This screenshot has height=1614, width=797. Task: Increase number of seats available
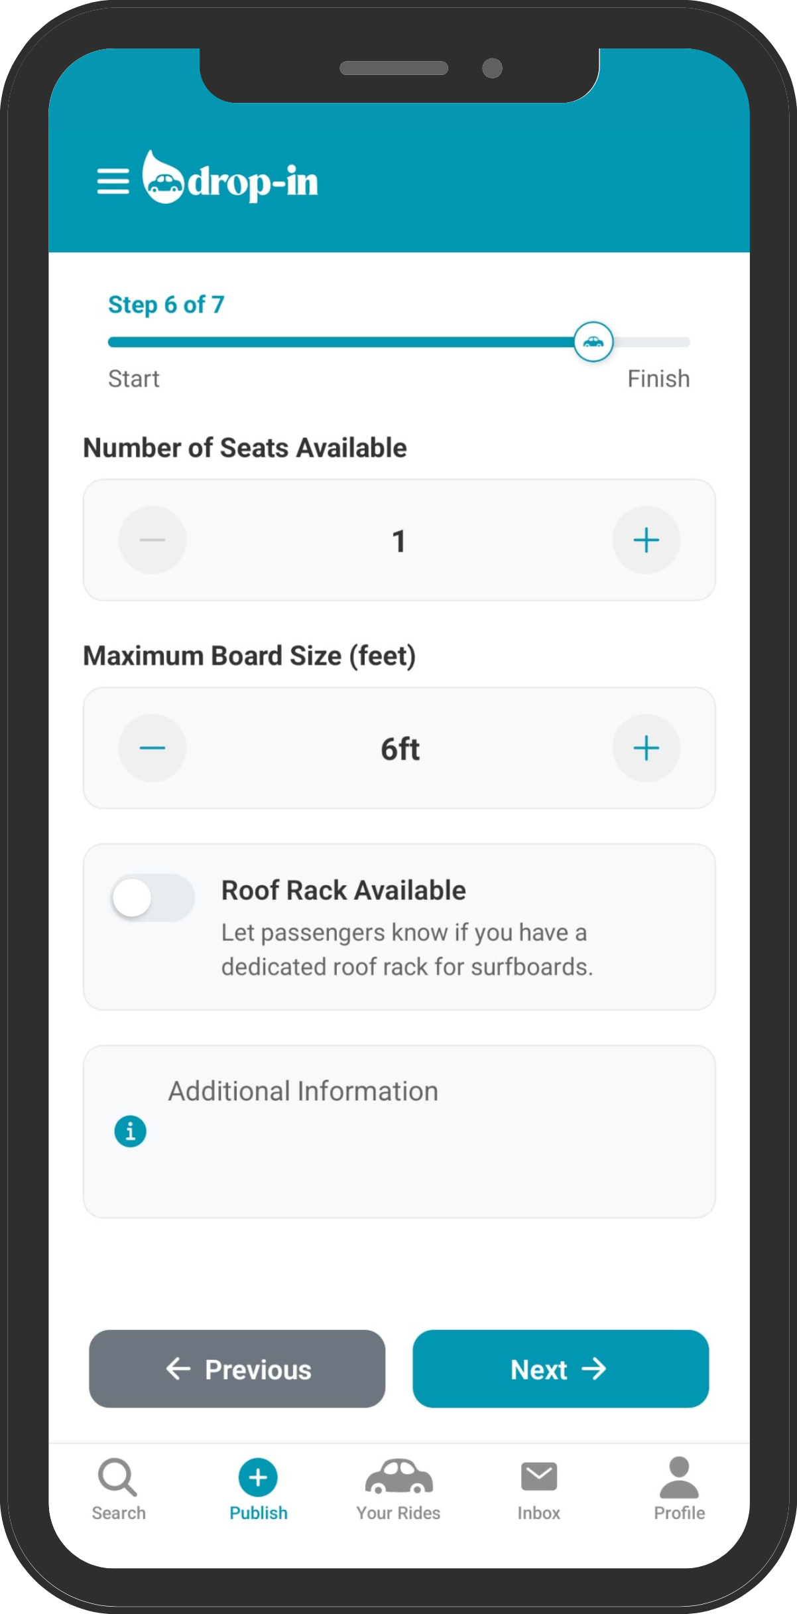tap(646, 540)
